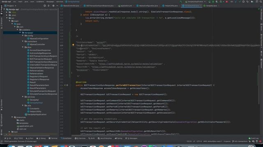Open the Run tool window

tap(30, 138)
